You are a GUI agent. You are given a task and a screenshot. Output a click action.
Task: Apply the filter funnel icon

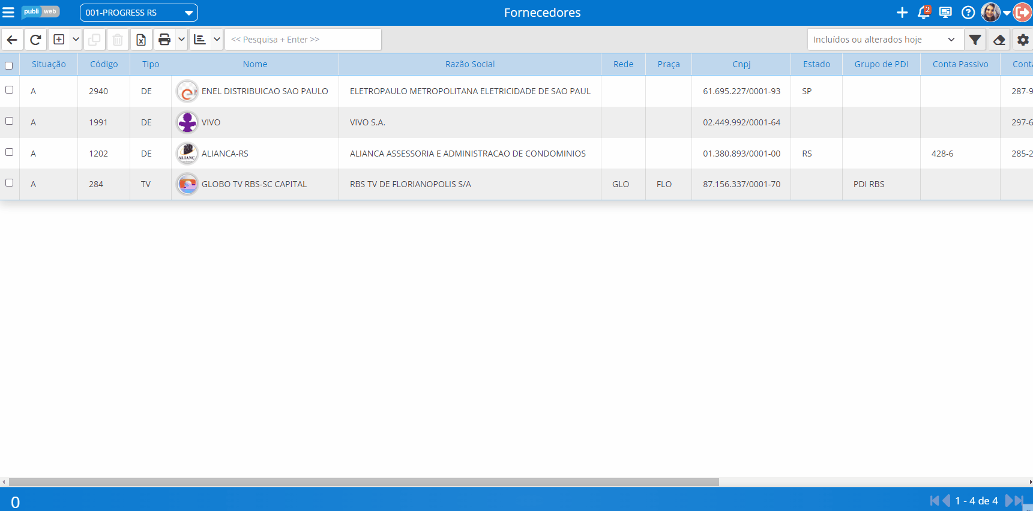point(975,40)
